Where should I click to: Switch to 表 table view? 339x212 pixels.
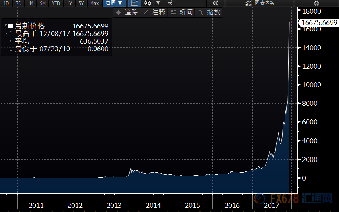[x=170, y=3]
